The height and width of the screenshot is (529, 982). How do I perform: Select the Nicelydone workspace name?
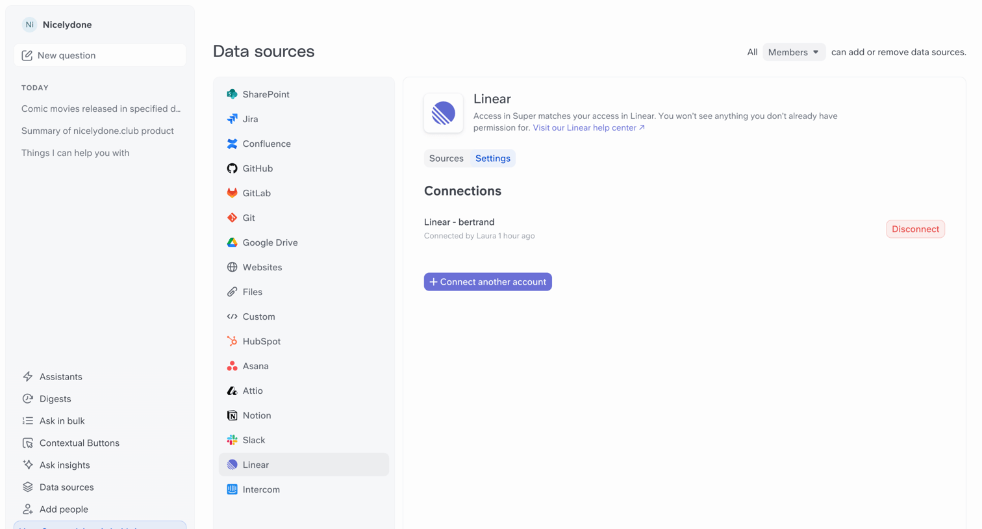tap(68, 25)
